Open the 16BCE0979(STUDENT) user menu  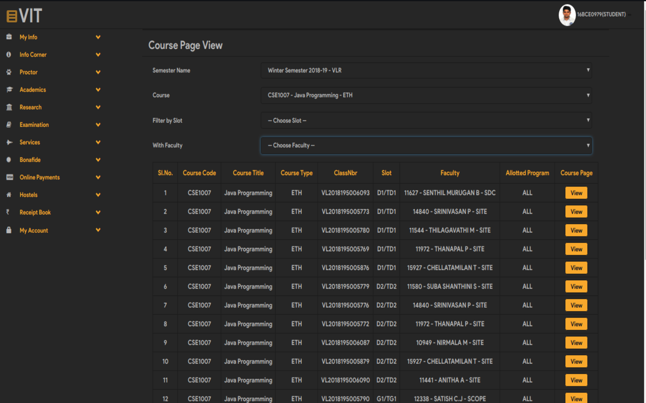coord(604,15)
